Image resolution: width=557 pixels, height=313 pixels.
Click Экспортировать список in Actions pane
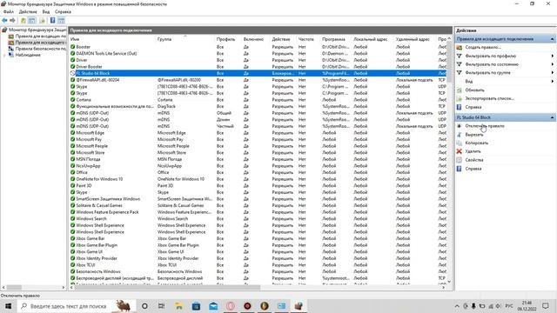489,98
